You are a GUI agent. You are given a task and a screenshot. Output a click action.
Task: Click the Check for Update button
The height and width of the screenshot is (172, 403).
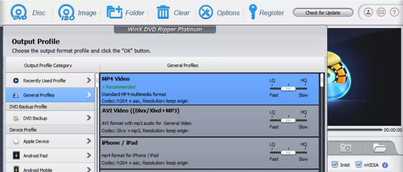(323, 13)
